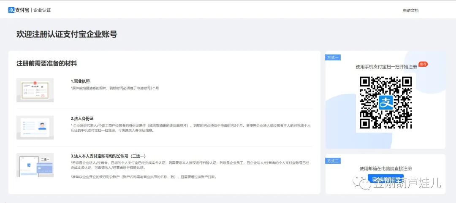Open the 帮助文档 help link
The width and height of the screenshot is (456, 203).
click(411, 11)
